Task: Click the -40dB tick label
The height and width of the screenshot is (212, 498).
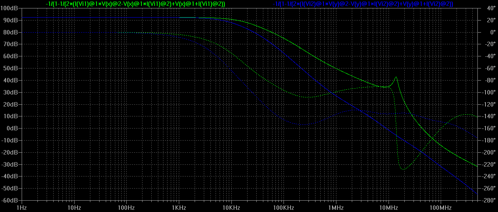Action: click(10, 176)
